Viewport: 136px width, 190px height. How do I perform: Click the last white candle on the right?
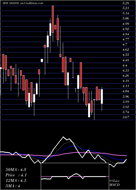(x=102, y=96)
